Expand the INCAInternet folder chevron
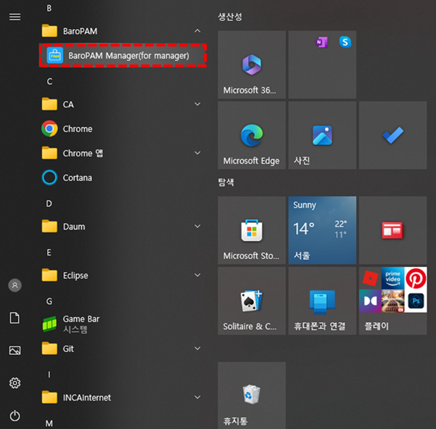The image size is (436, 429). coord(197,397)
